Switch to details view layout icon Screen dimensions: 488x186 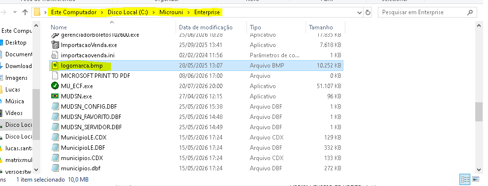click(x=465, y=179)
